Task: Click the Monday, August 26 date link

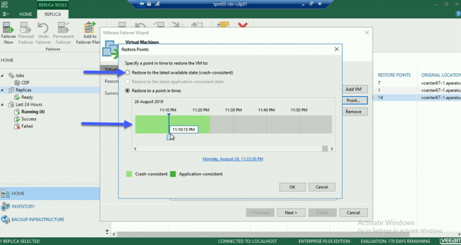Action: [x=233, y=159]
